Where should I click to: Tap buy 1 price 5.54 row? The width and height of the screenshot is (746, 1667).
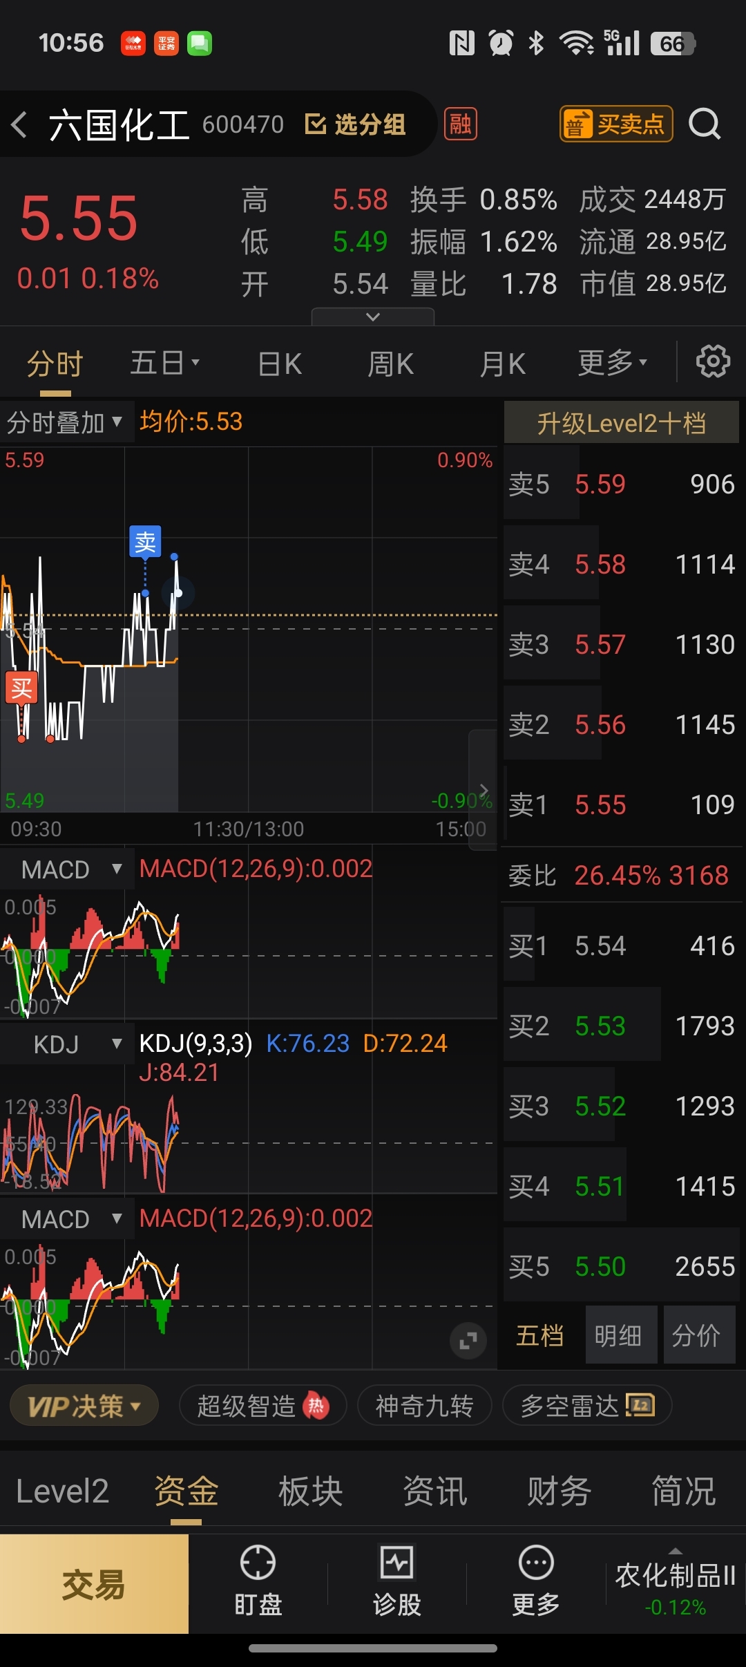(x=622, y=945)
